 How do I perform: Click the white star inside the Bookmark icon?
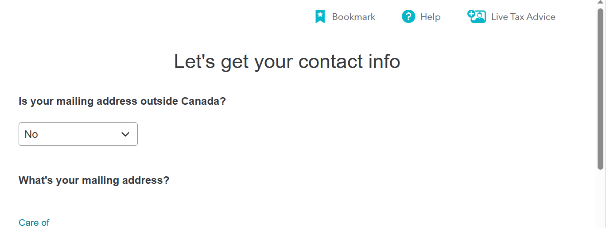pos(320,15)
